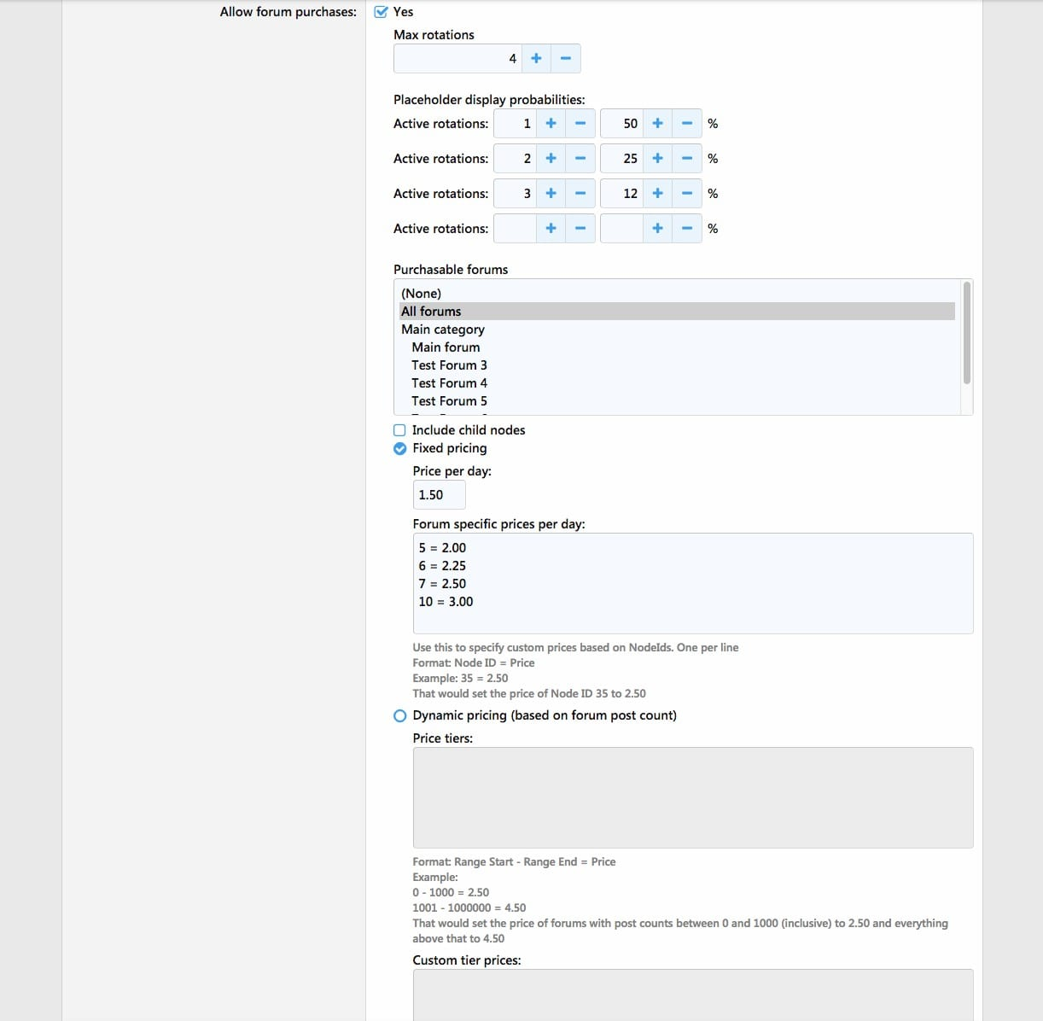The height and width of the screenshot is (1021, 1043).
Task: Click plus on the empty active rotations field
Action: [x=551, y=229]
